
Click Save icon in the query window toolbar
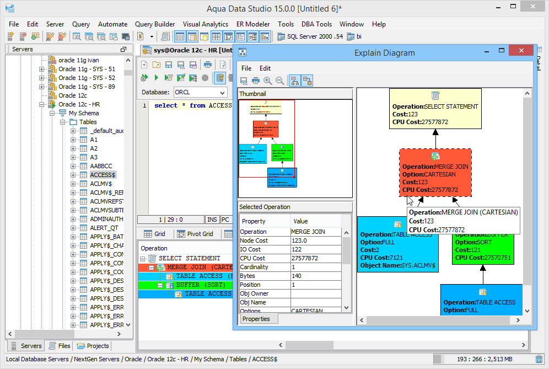169,65
